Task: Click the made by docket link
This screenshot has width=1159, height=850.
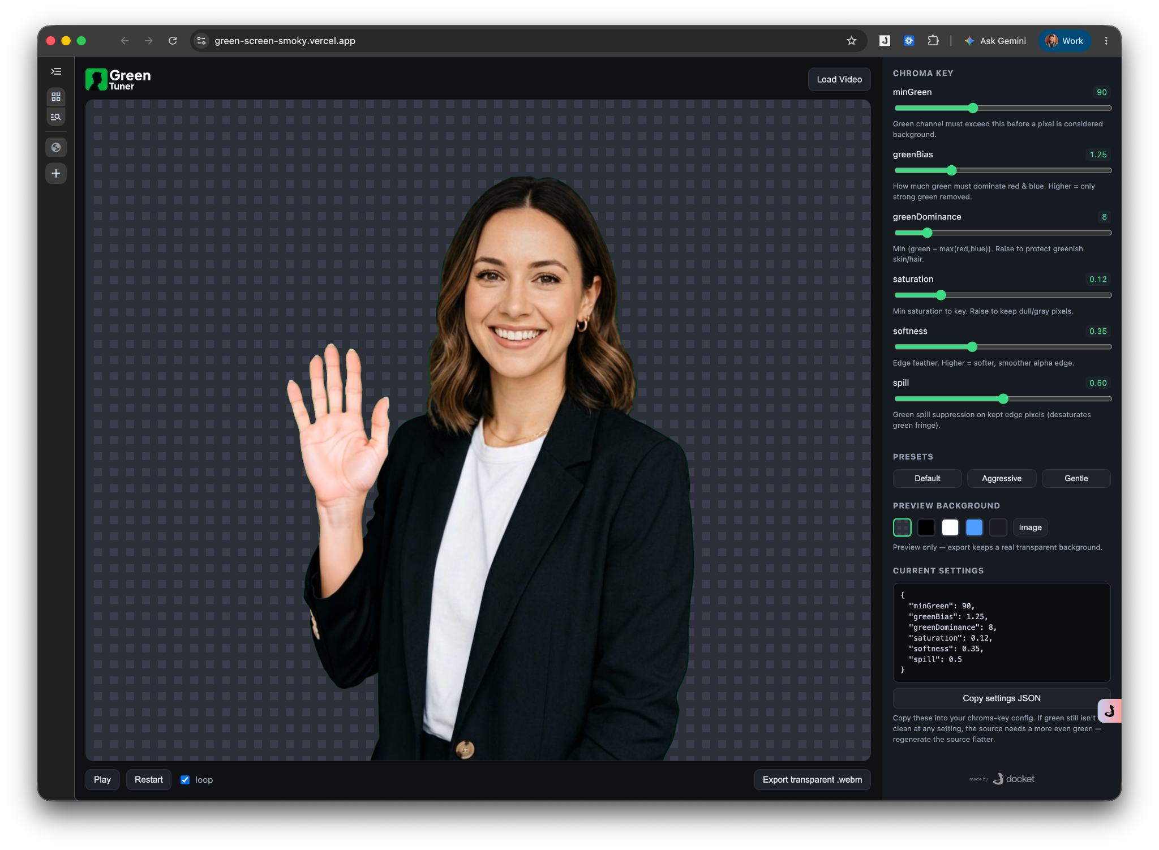Action: [1002, 779]
